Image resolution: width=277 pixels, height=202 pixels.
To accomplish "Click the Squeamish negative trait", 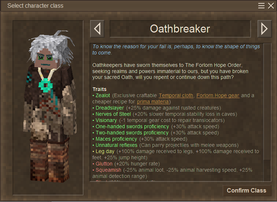I will (108, 170).
